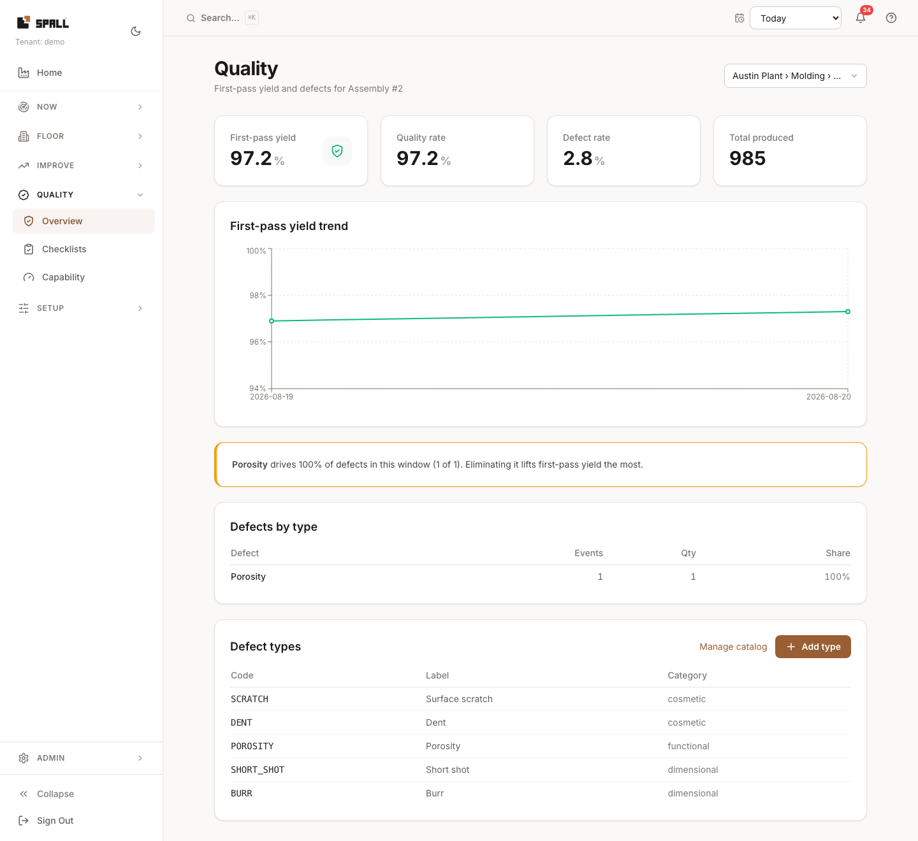
Task: Select the 2026-08-19 trend data point
Action: coord(272,321)
